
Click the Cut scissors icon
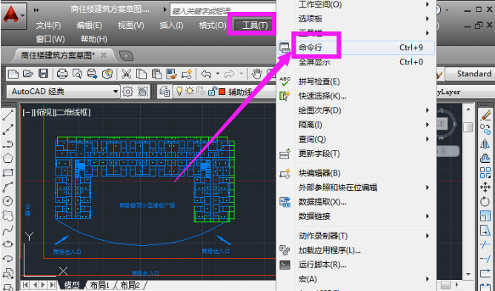[126, 73]
